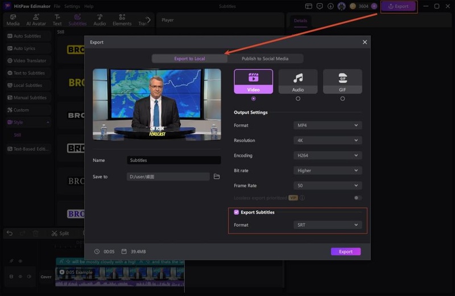Select the Text tool icon
The image size is (455, 296).
(x=57, y=20)
